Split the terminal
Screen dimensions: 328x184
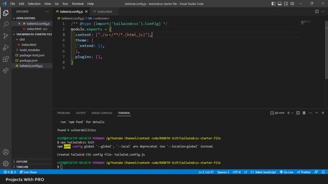[298, 113]
